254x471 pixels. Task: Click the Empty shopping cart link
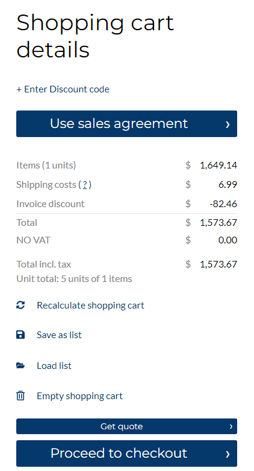79,396
